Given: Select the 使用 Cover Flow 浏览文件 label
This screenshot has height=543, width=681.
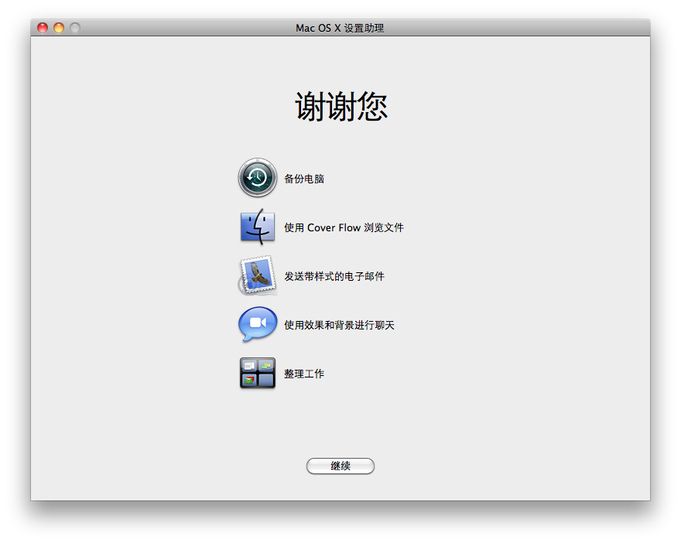Looking at the screenshot, I should 344,227.
